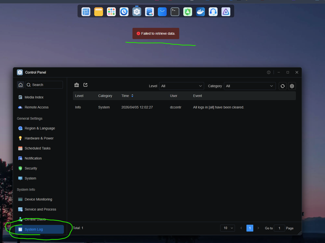This screenshot has height=243, width=325.
Task: Open the Level filter dropdown
Action: pyautogui.click(x=182, y=86)
